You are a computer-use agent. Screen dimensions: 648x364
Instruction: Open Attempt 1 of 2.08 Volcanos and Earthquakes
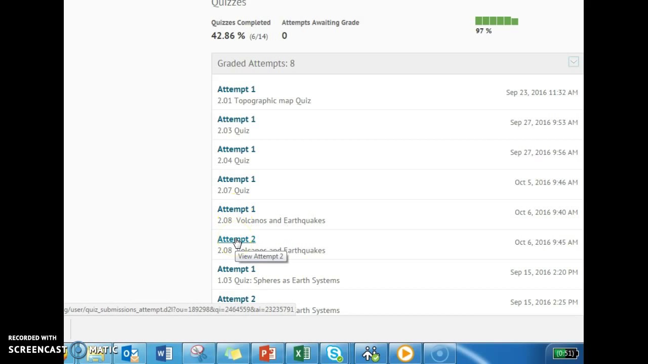point(236,209)
